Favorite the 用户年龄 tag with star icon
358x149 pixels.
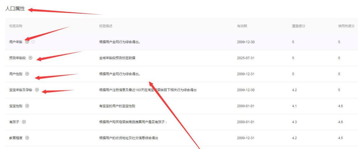tap(33, 42)
